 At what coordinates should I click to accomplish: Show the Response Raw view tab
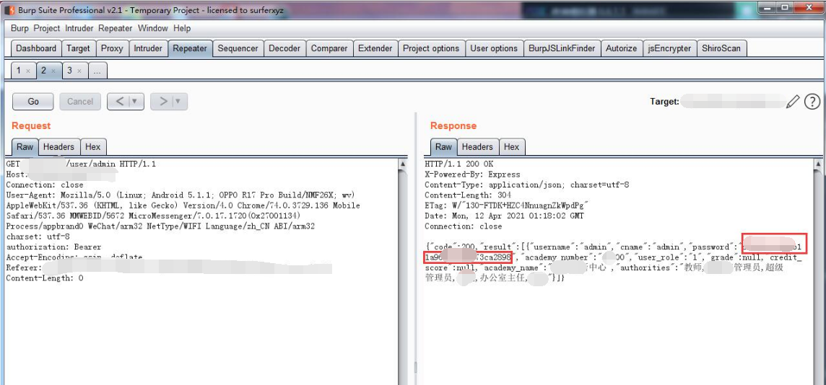(443, 147)
